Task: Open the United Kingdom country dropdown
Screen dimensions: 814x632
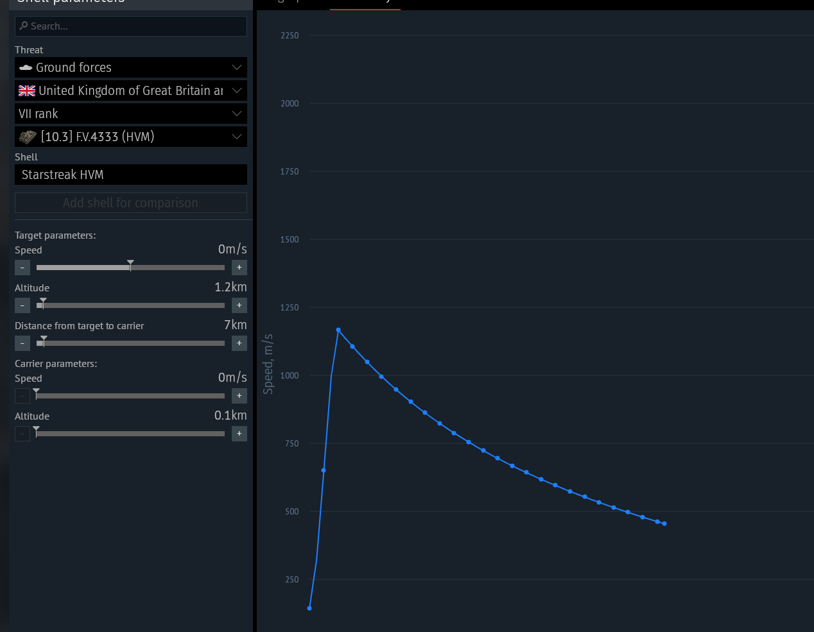Action: [x=131, y=90]
